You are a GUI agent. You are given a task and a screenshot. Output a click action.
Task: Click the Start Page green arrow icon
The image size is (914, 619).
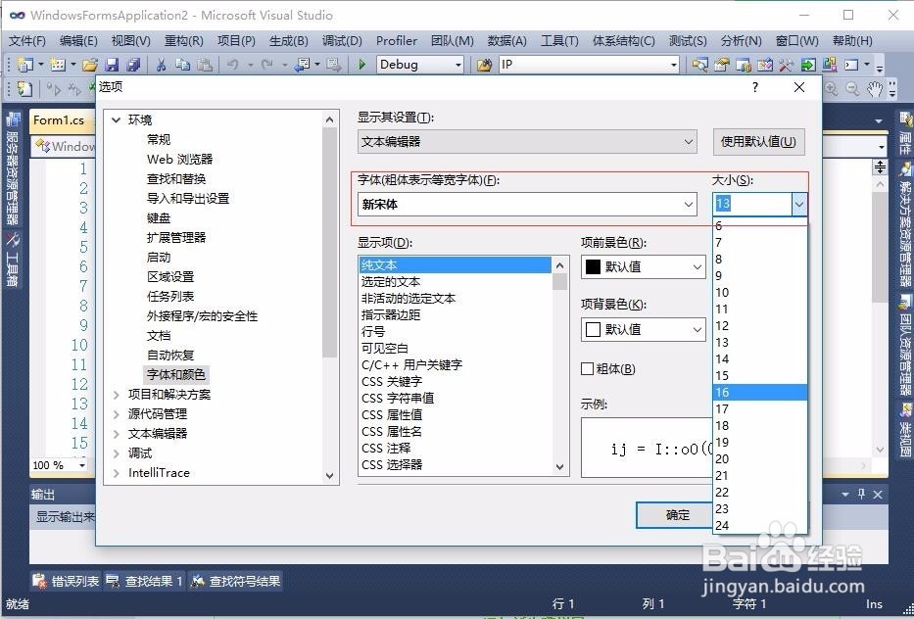point(808,65)
